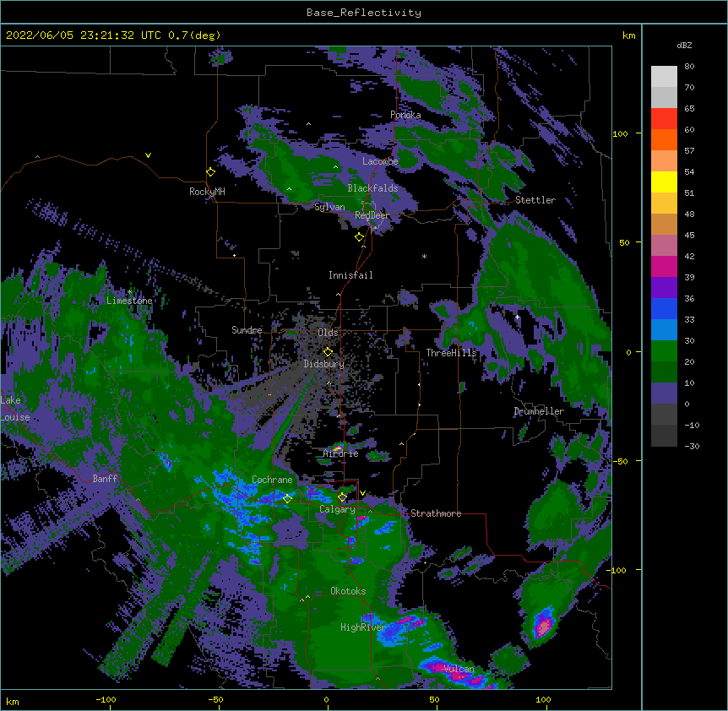
Task: Click the white plus marker east of ThreeHills
Action: [x=517, y=317]
